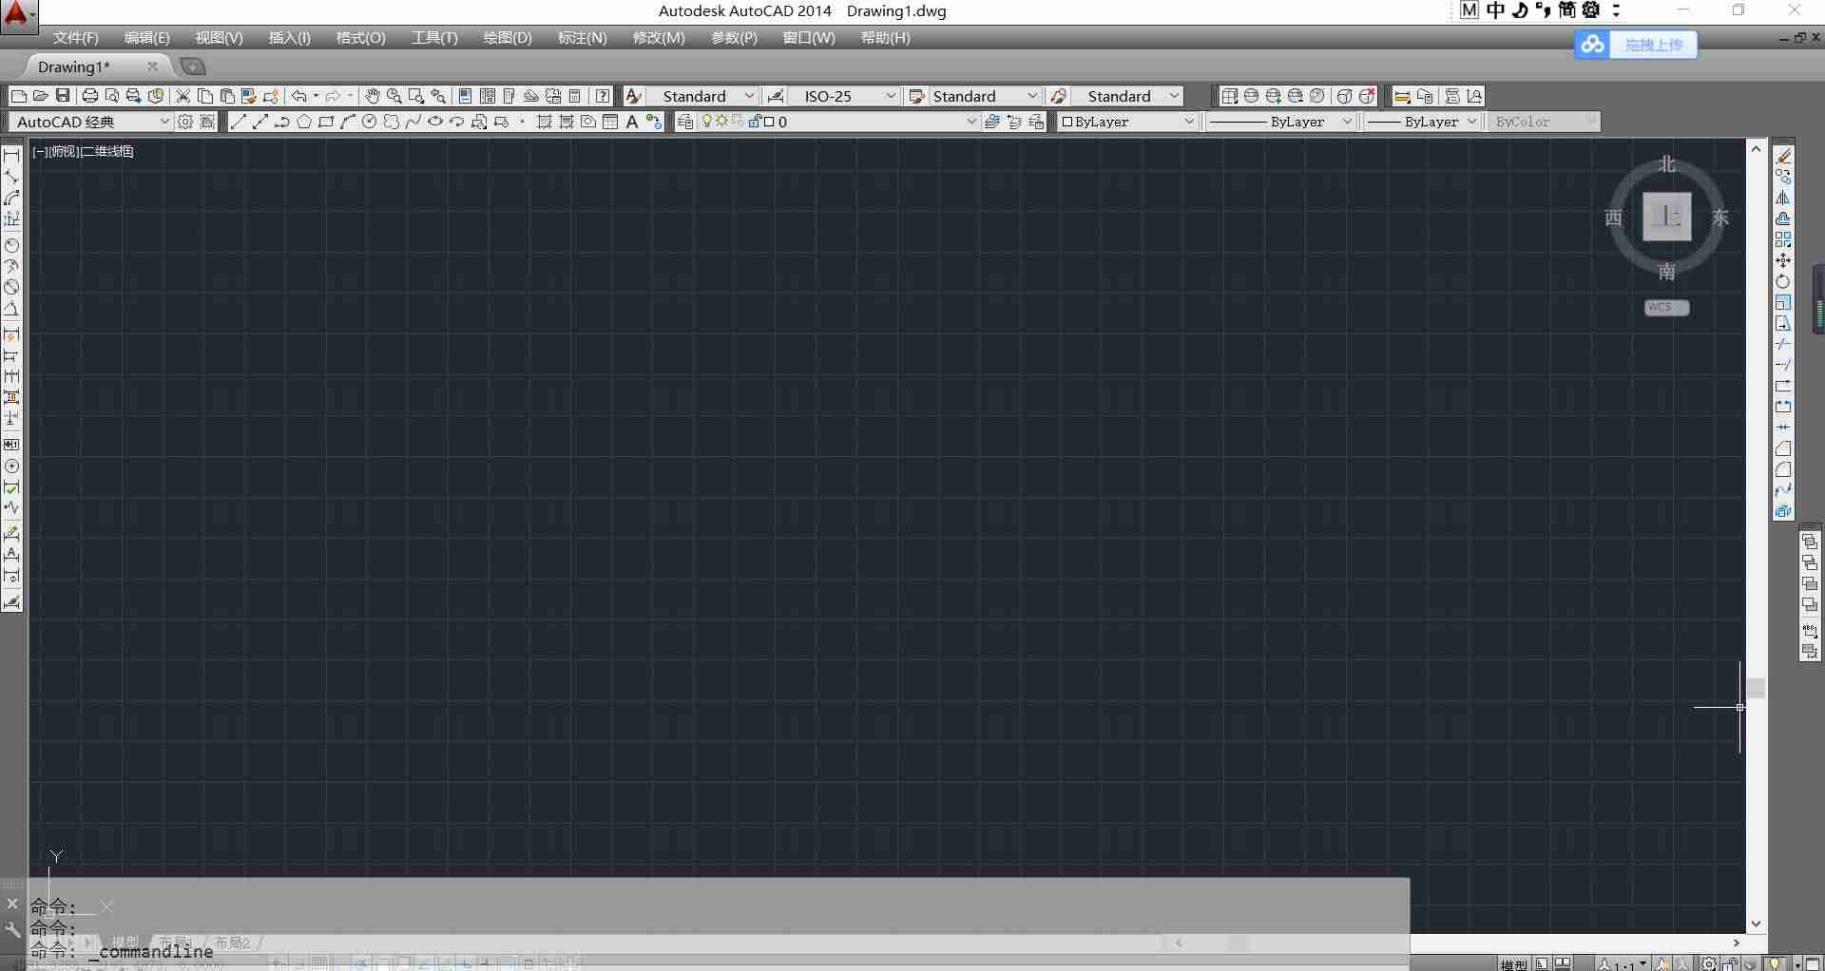
Task: Toggle layer 0 on/off lightbulb
Action: coord(706,122)
